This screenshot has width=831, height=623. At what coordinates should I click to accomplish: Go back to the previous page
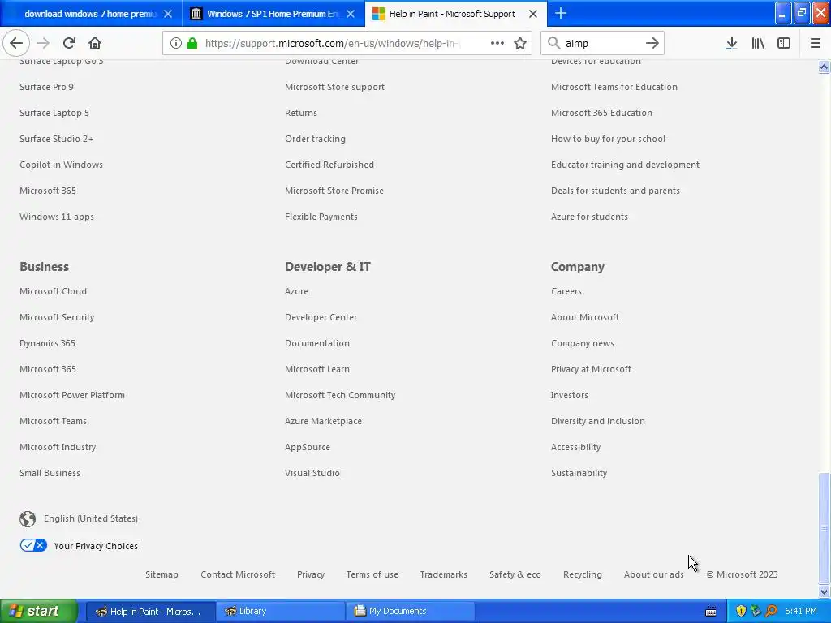pyautogui.click(x=16, y=43)
